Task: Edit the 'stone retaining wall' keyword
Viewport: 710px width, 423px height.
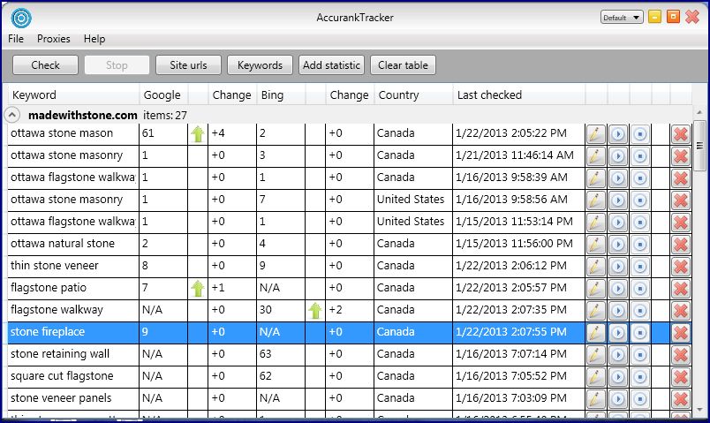Action: coord(595,355)
